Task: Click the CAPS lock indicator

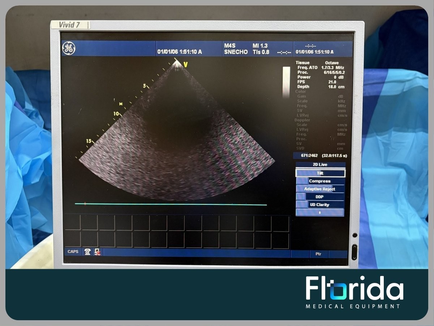Action: click(x=73, y=252)
